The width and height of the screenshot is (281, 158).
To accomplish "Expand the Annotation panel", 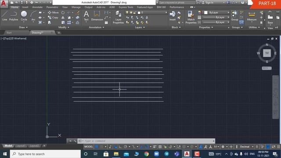I will click(x=97, y=27).
